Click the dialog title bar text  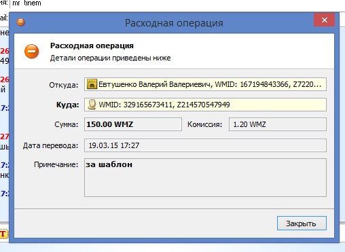pyautogui.click(x=174, y=23)
